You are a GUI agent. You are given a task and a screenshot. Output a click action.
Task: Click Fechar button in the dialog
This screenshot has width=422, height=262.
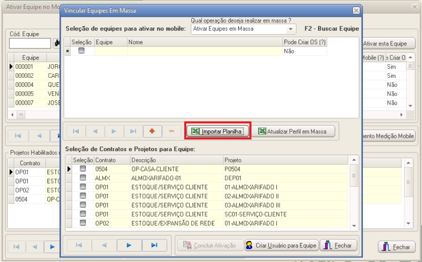[x=339, y=245]
